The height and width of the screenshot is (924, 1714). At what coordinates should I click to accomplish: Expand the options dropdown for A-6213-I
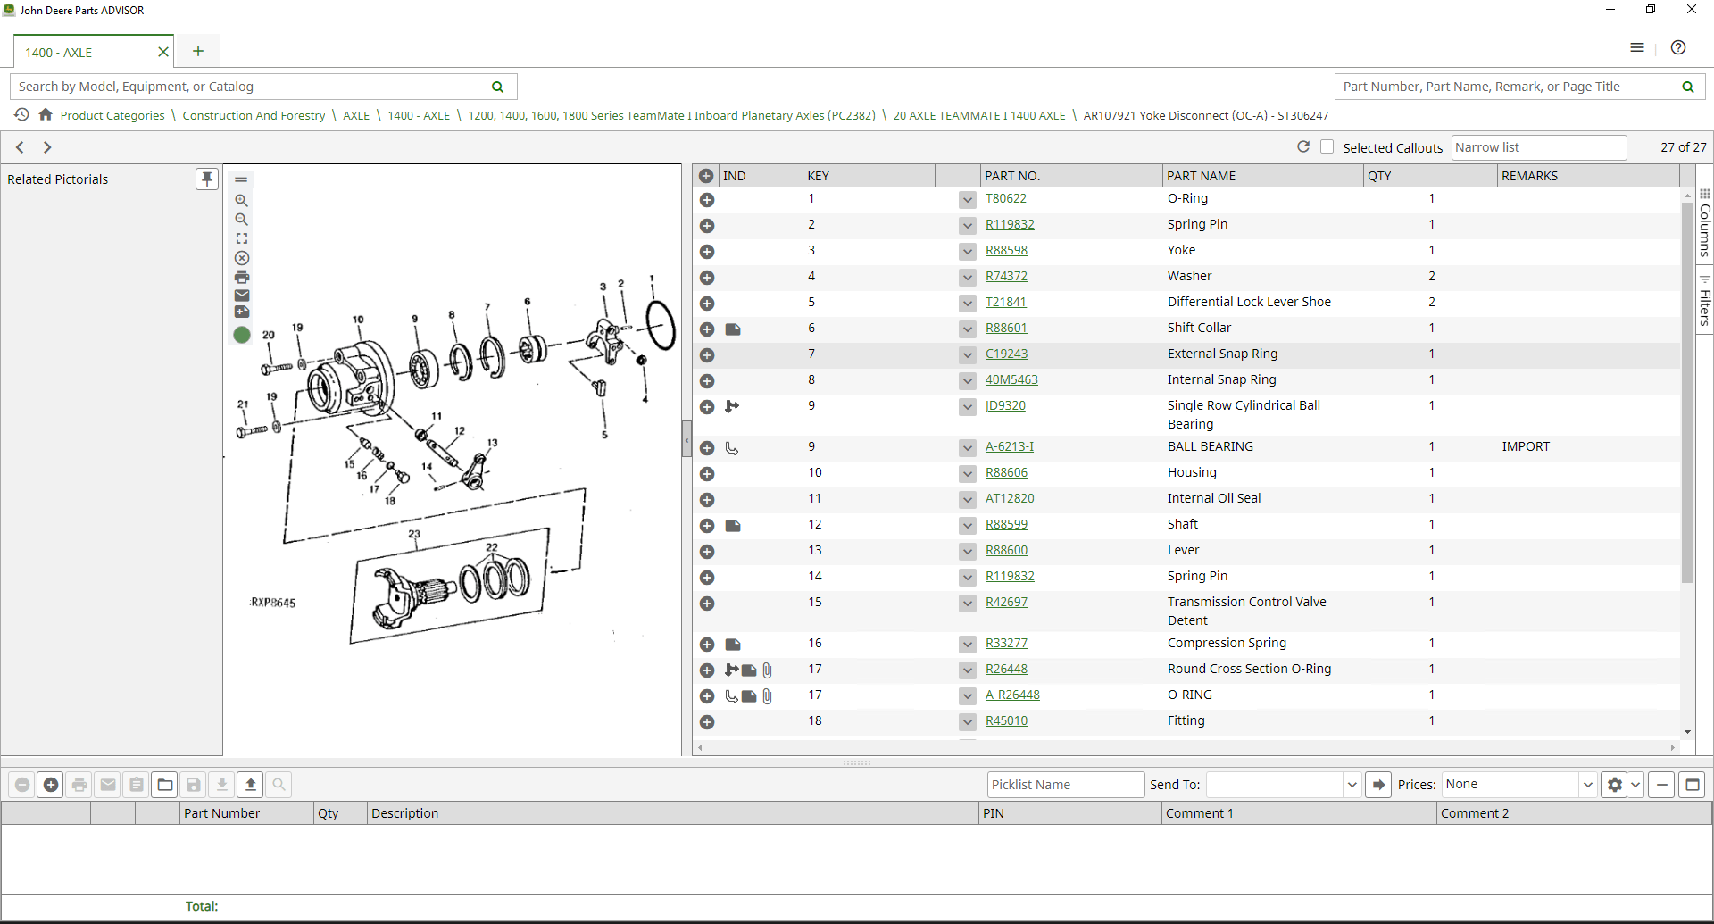pos(967,448)
